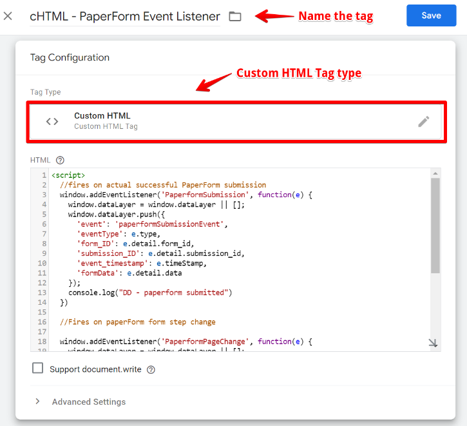The height and width of the screenshot is (426, 467).
Task: Open the help icon next to HTML label
Action: point(61,160)
